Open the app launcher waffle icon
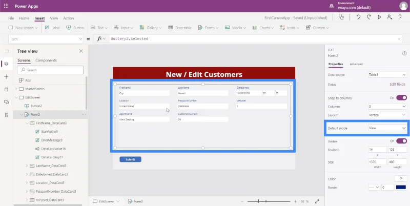Image resolution: width=410 pixels, height=206 pixels. 6,6
